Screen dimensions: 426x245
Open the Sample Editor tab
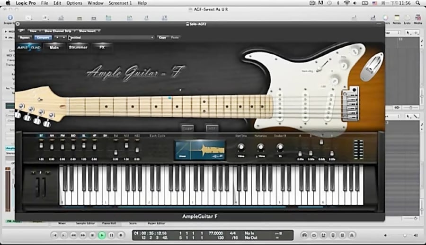85,223
